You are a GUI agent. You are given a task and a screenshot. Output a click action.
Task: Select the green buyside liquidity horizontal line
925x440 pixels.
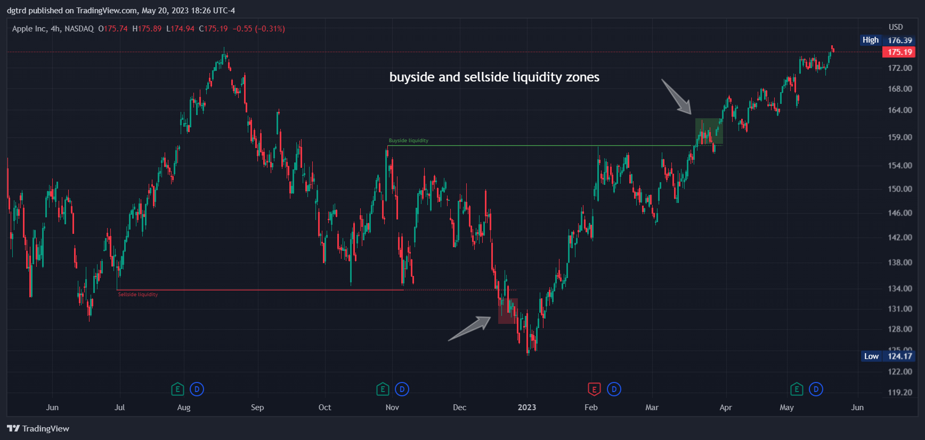(x=540, y=145)
